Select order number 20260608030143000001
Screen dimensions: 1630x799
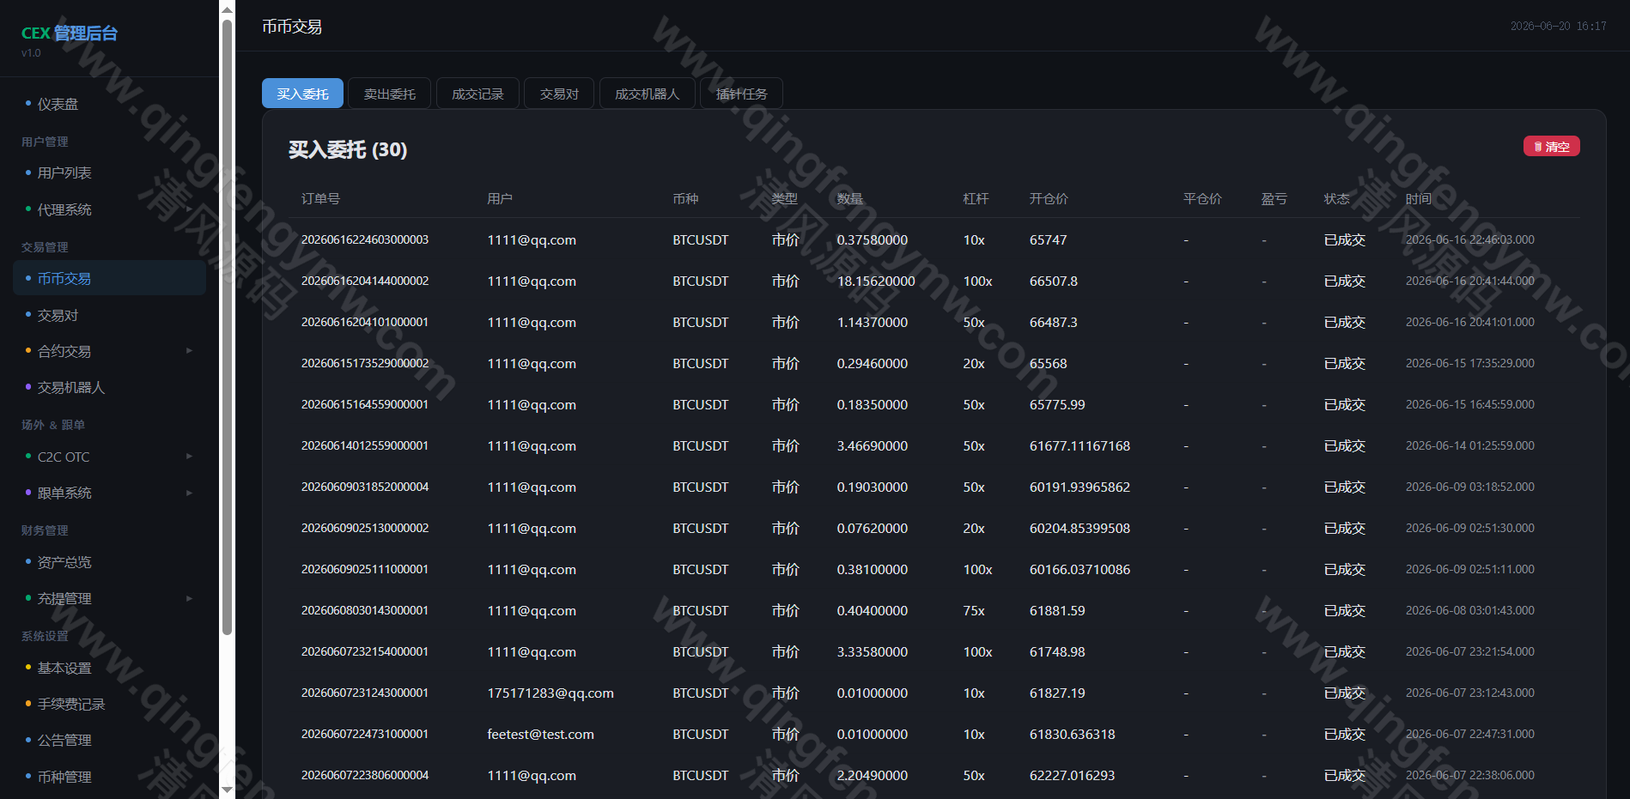pyautogui.click(x=365, y=610)
